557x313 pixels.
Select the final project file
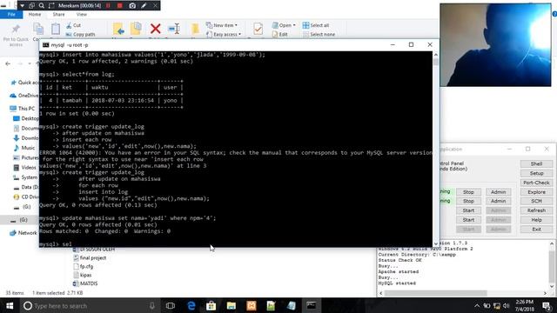point(90,258)
